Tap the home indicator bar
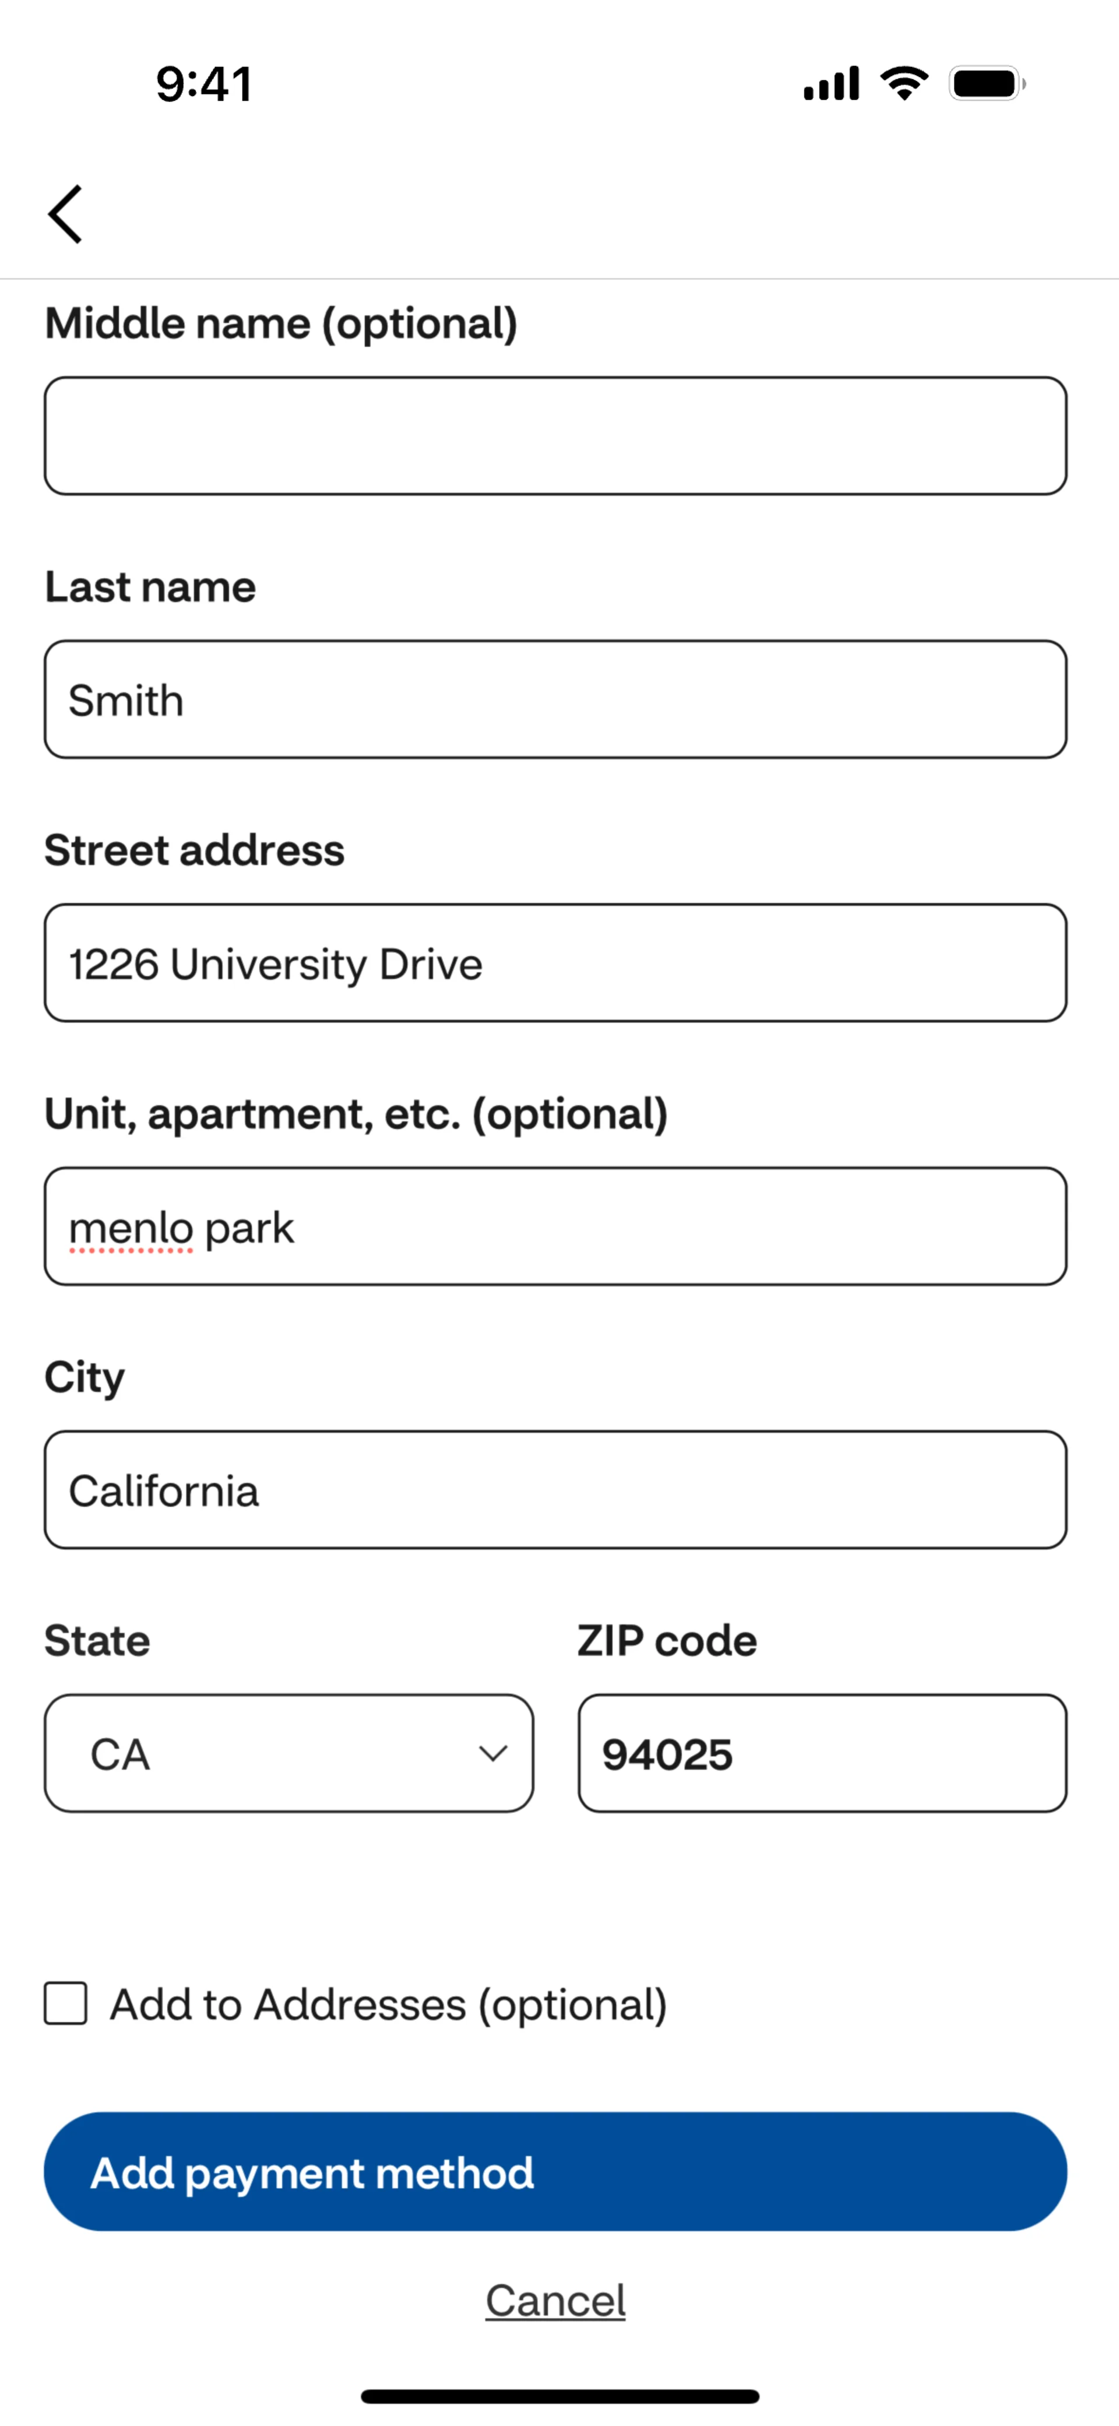 pyautogui.click(x=559, y=2396)
